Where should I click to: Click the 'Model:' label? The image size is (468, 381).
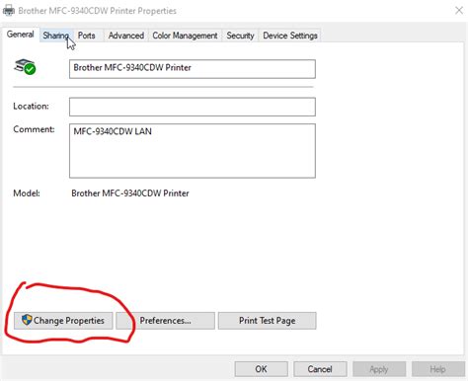tap(27, 193)
